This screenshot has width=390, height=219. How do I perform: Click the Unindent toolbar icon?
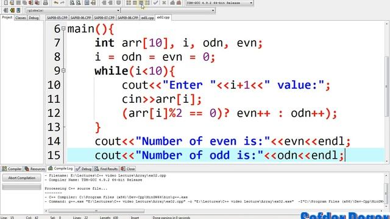coord(110,2)
